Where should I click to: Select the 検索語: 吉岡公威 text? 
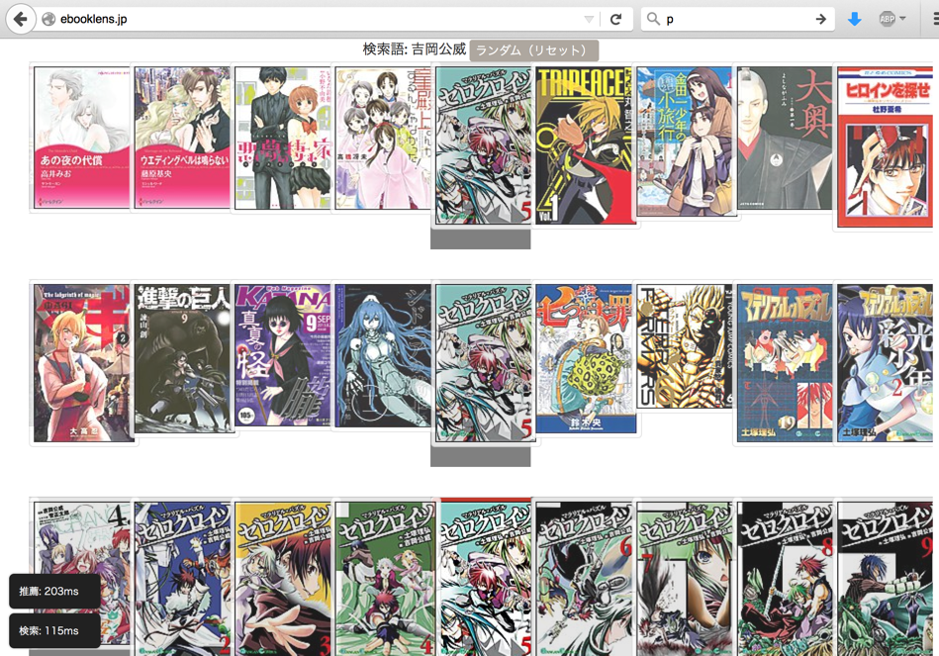point(415,49)
